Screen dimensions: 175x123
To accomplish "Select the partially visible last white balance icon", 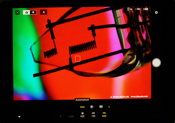I will 109,107.
